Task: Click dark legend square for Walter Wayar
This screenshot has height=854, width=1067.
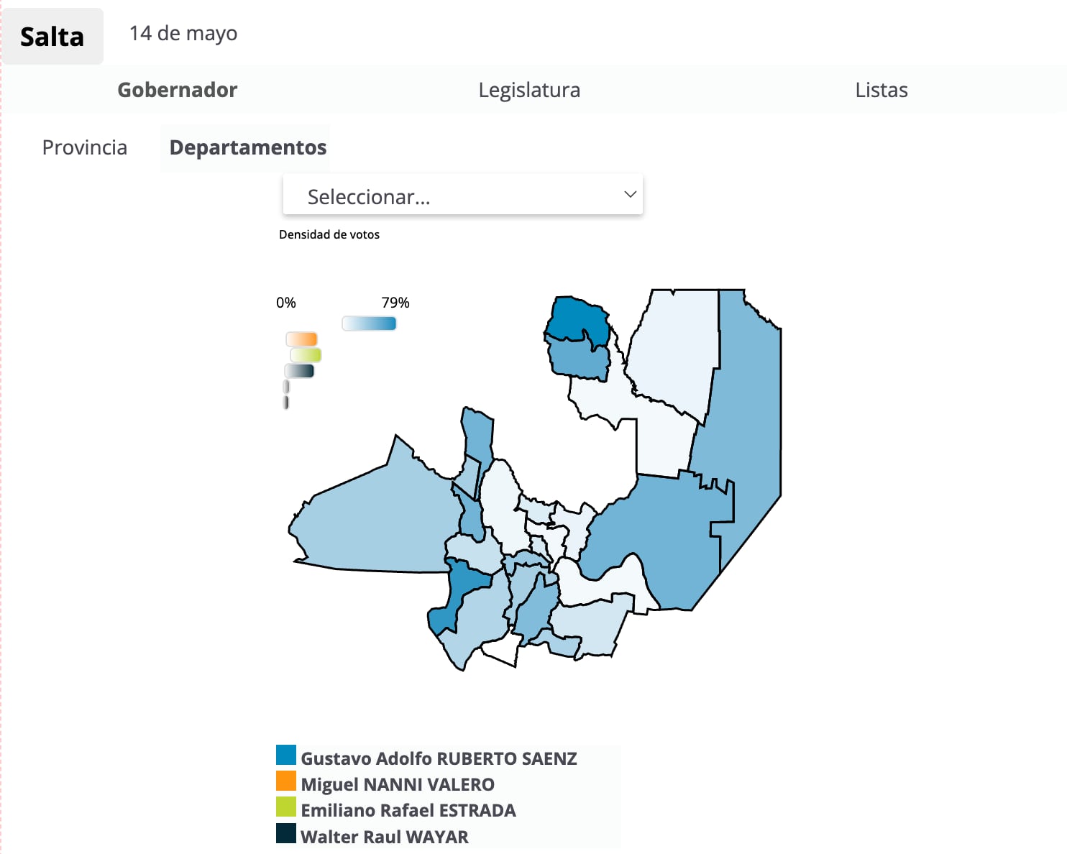Action: click(286, 833)
